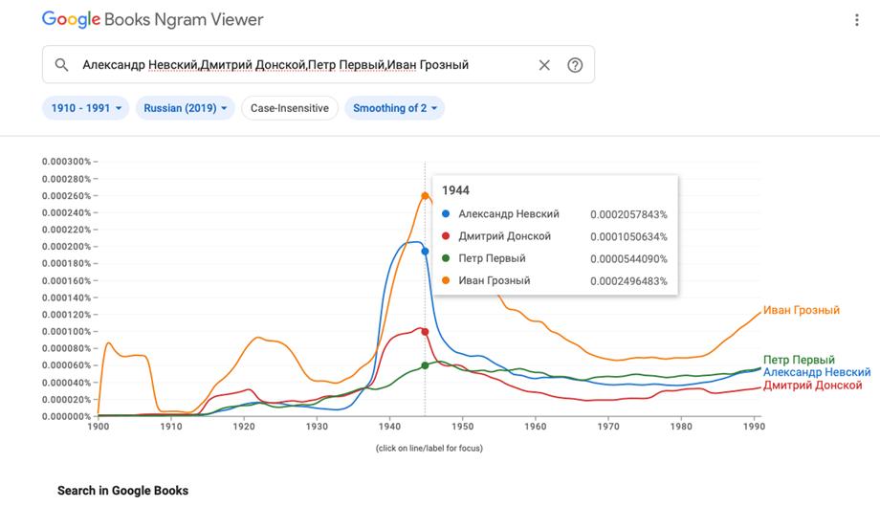Click the 0.000300% y-axis label

(x=66, y=162)
